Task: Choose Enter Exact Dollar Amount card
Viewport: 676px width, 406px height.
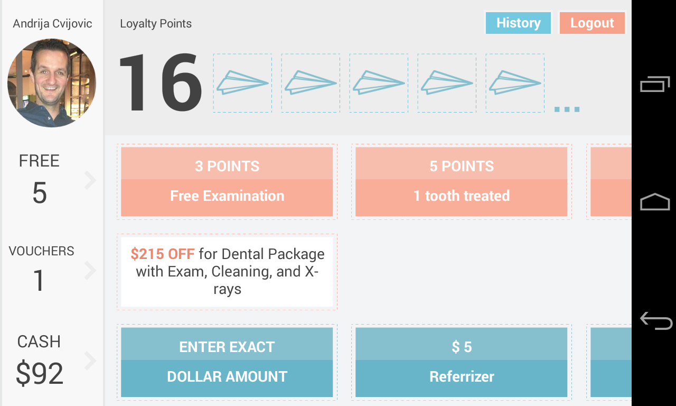Action: coord(227,362)
